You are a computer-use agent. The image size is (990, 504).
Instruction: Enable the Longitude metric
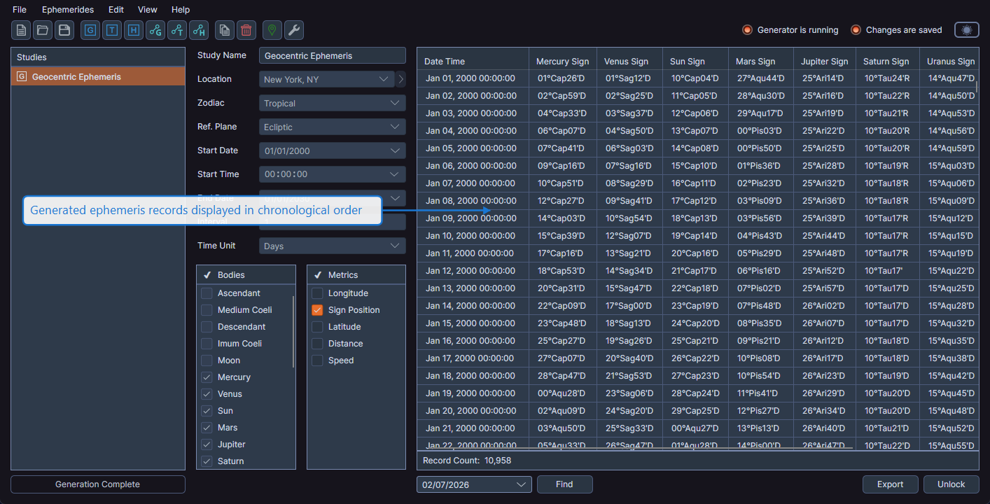point(317,293)
